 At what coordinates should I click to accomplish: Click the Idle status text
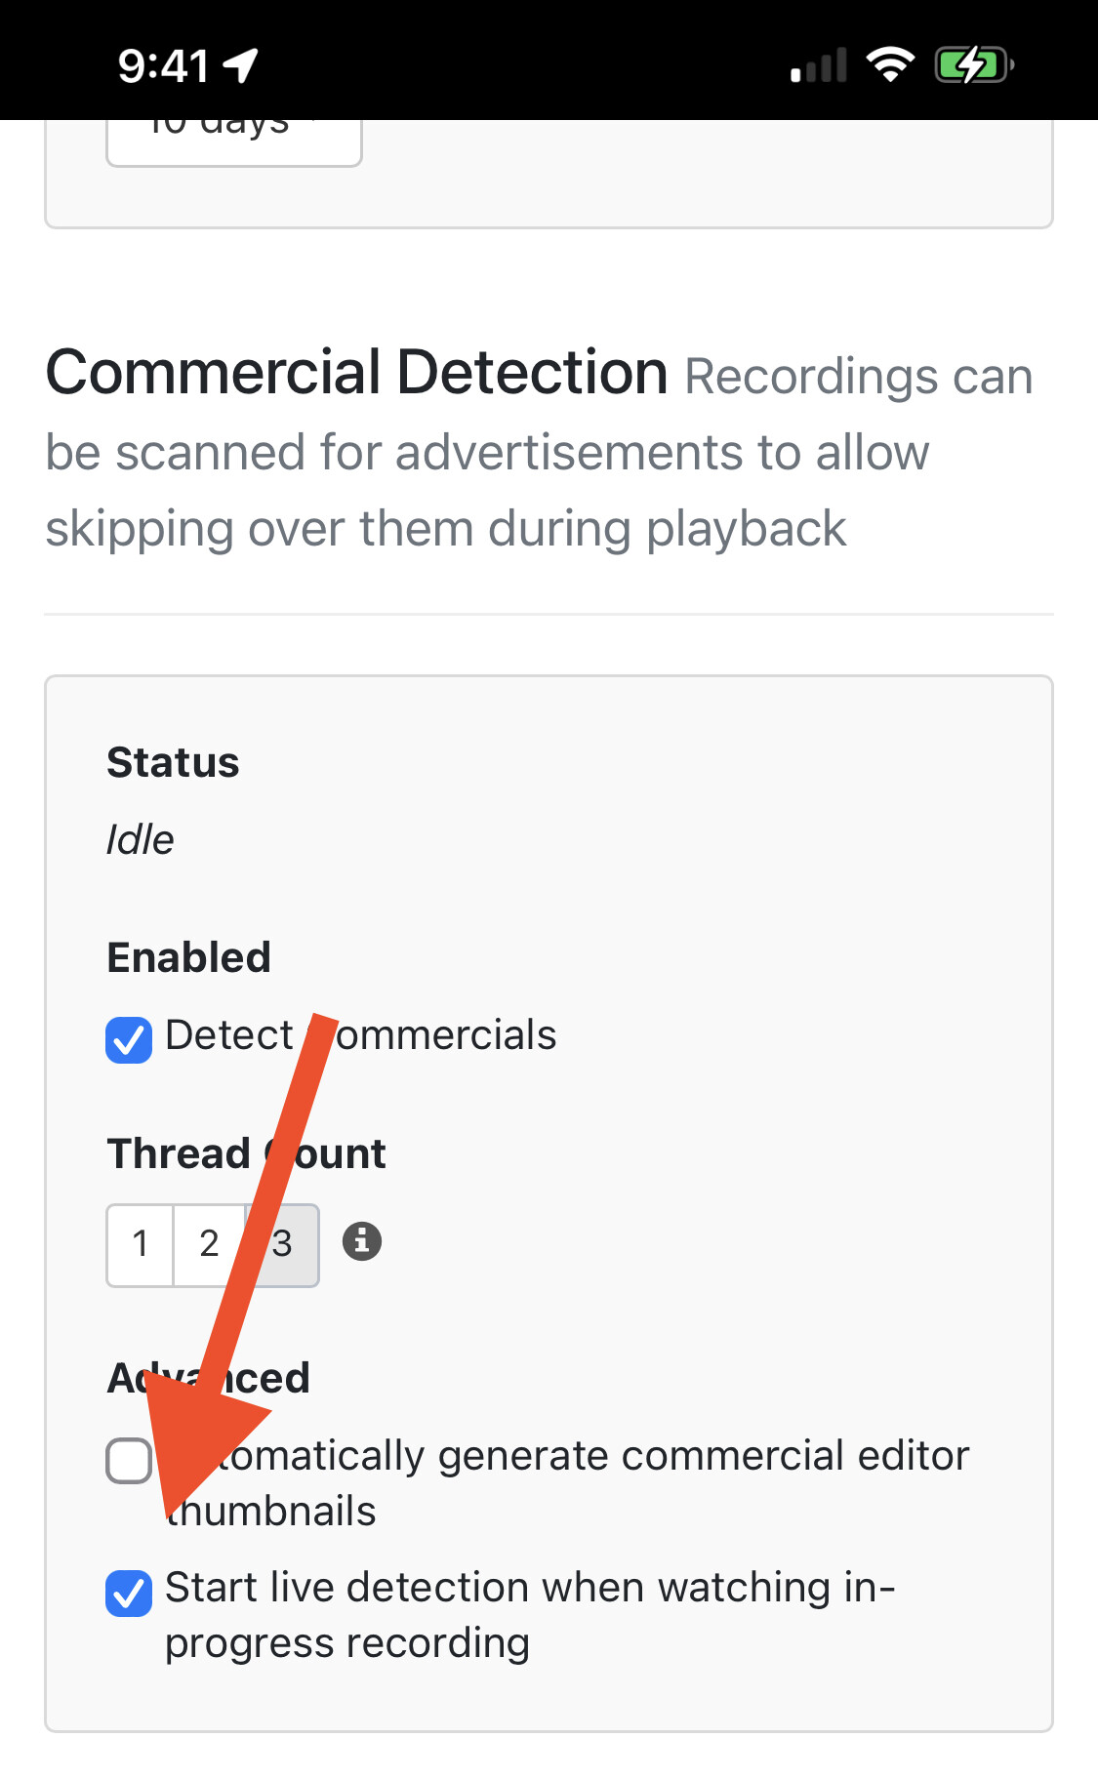point(140,839)
